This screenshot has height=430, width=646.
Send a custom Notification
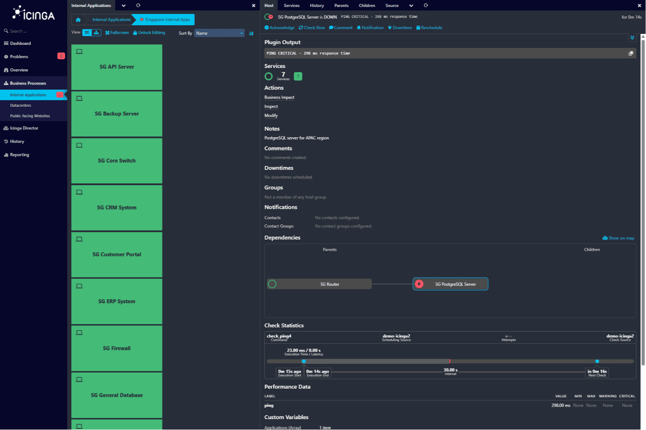tap(370, 27)
